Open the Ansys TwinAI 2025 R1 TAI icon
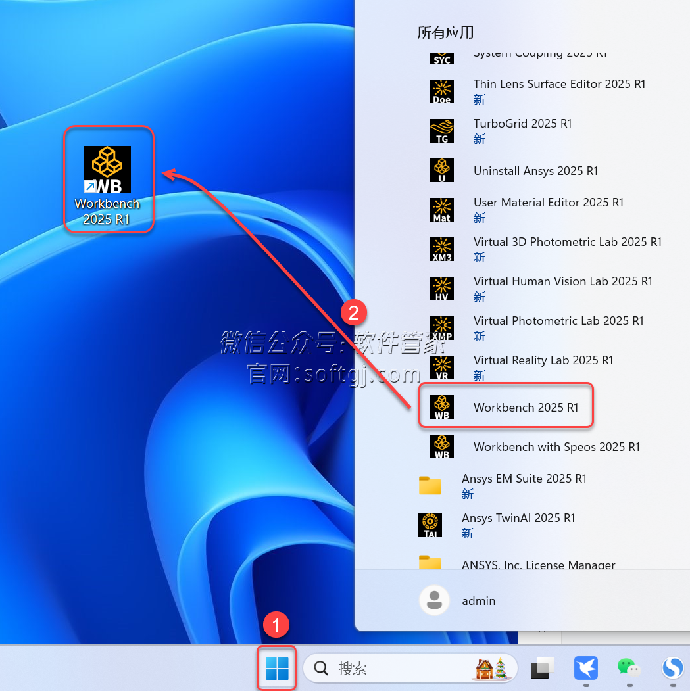Viewport: 690px width, 691px height. [x=430, y=525]
